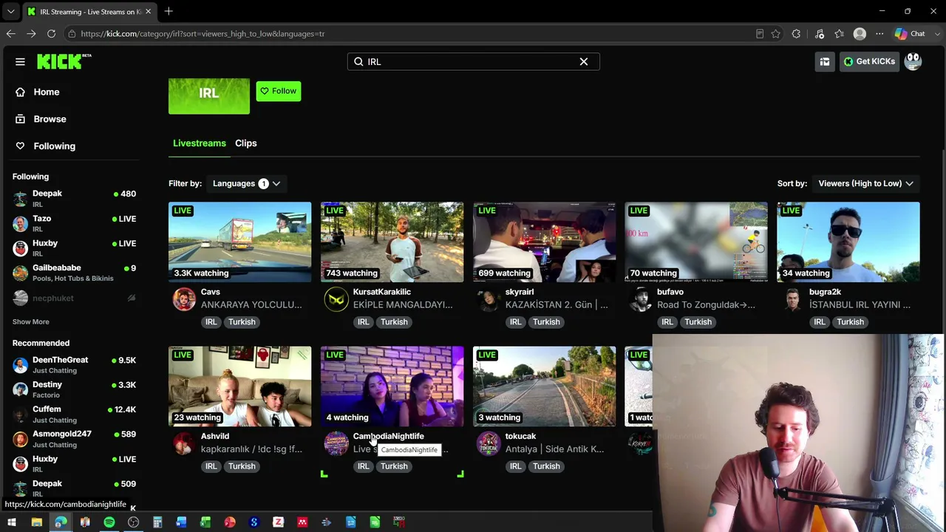Open Spotify from the taskbar

click(x=109, y=523)
